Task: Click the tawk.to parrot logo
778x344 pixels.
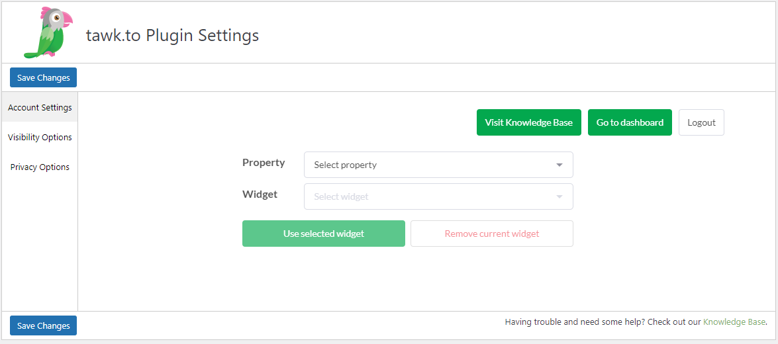Action: point(48,32)
